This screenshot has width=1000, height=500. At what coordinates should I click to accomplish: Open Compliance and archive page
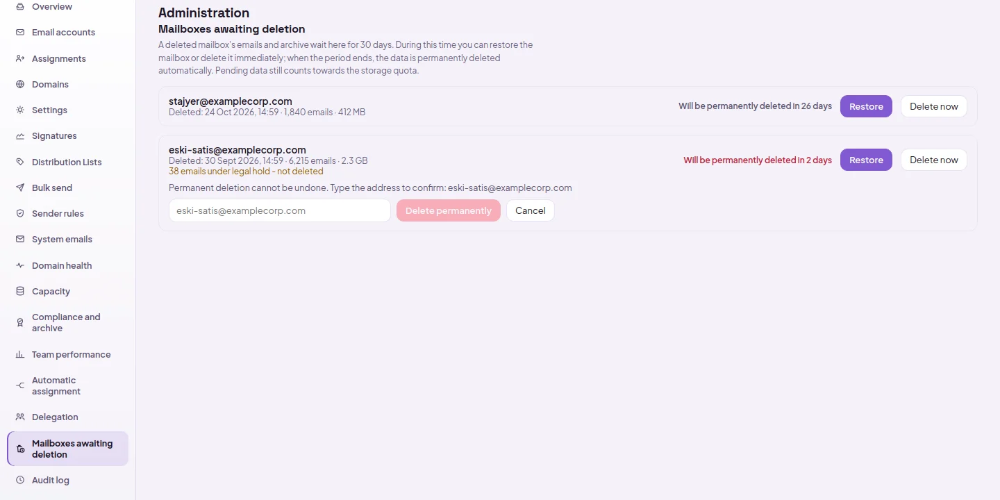coord(68,323)
